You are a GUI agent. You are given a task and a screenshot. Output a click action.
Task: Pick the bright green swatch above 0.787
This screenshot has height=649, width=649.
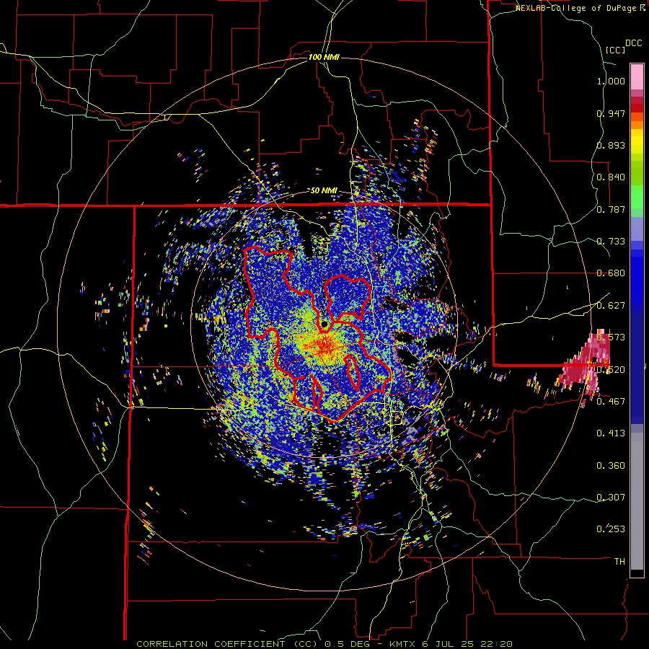click(637, 196)
